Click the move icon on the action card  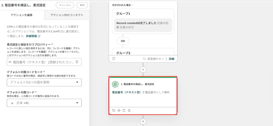119,110
